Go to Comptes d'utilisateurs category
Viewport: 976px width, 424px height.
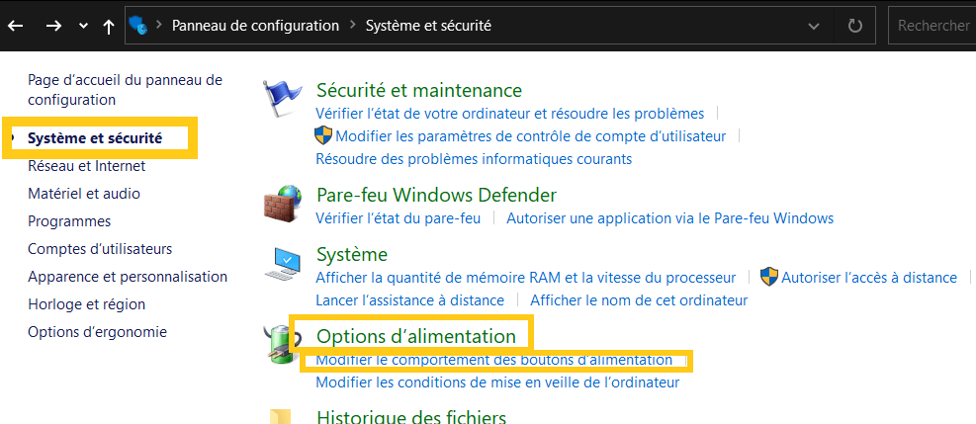pos(100,249)
